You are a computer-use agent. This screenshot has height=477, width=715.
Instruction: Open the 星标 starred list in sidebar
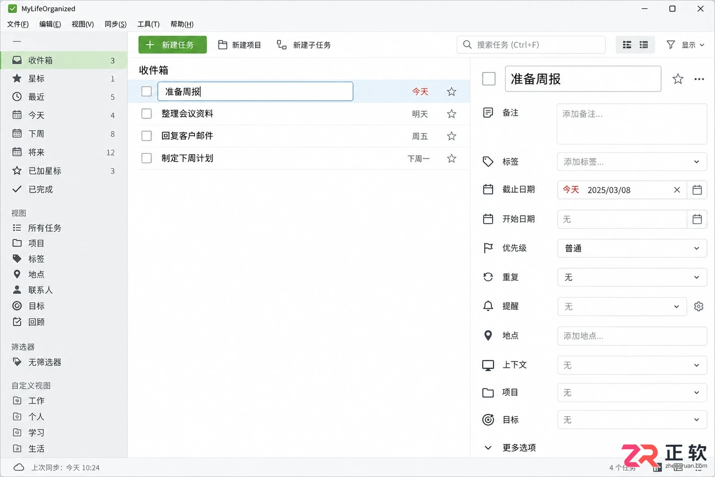[x=64, y=79]
